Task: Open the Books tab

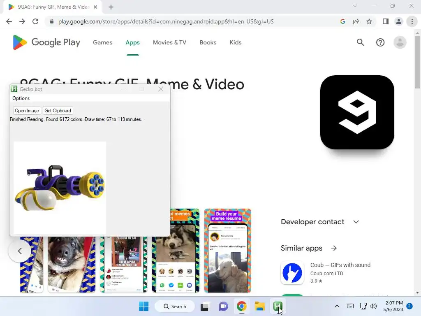Action: click(x=208, y=42)
